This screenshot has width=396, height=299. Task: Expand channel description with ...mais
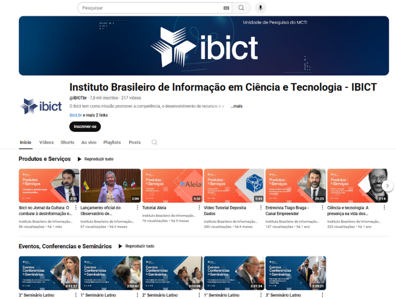pos(237,106)
